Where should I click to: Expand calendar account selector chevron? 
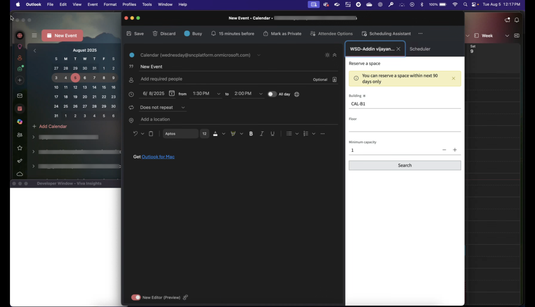259,55
